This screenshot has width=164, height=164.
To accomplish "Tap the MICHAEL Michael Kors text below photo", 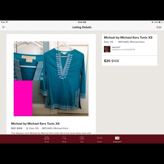I will (x=55, y=128).
